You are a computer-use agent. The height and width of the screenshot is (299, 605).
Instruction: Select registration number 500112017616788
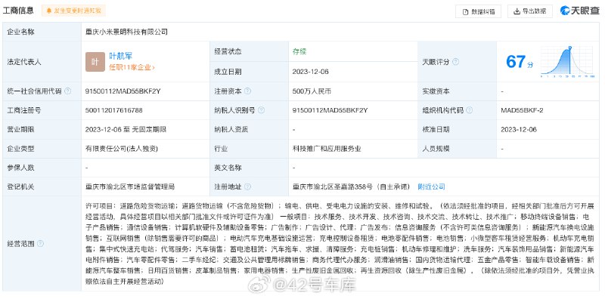pos(114,110)
